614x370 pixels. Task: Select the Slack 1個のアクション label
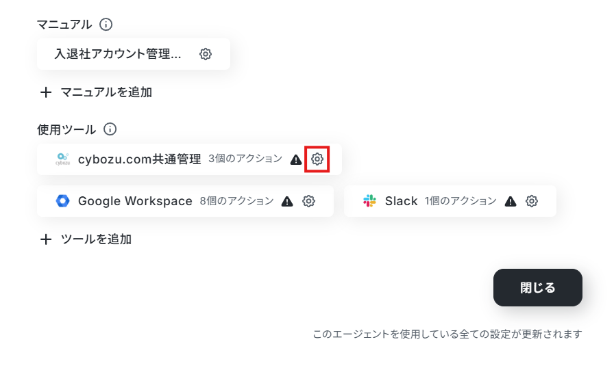point(460,201)
